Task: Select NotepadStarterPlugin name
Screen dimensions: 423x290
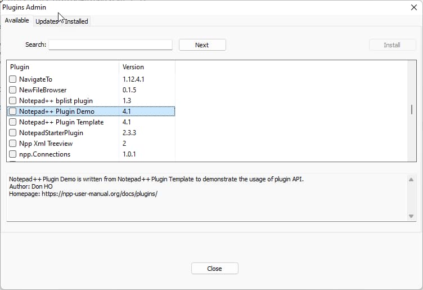Action: click(51, 133)
